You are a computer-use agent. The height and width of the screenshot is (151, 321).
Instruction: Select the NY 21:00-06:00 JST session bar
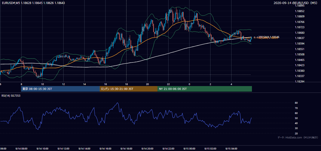[x=204, y=89]
